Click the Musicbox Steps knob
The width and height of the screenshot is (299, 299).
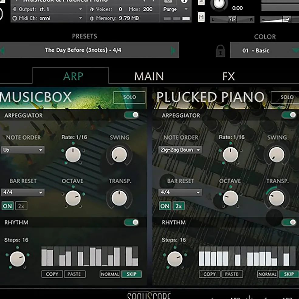17,259
